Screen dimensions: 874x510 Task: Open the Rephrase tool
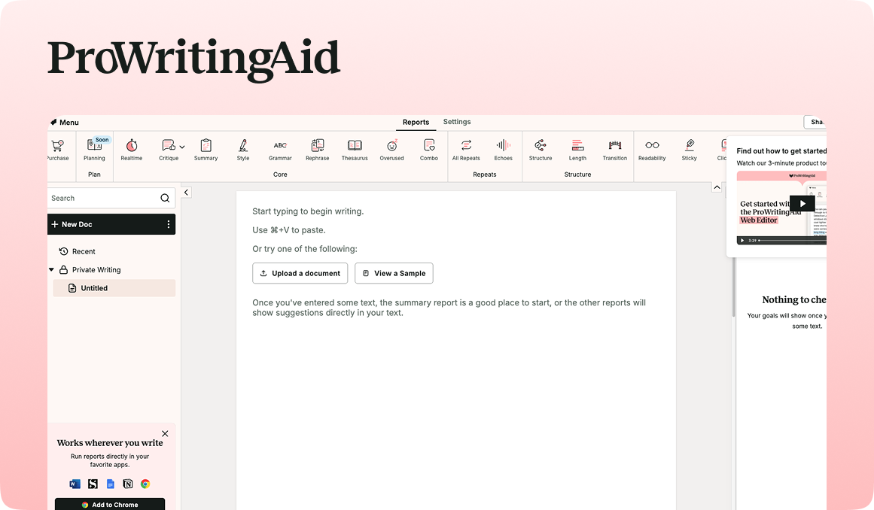318,150
